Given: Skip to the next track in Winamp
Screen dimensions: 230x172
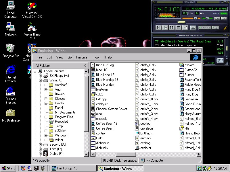Looking at the screenshot, I should click(185, 28).
